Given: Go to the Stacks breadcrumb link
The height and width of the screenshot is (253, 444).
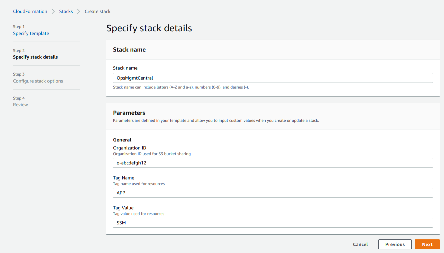Looking at the screenshot, I should point(66,11).
